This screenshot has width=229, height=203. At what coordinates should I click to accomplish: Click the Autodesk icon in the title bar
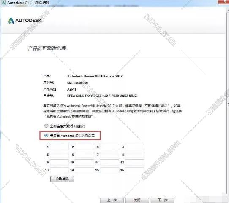click(x=3, y=3)
